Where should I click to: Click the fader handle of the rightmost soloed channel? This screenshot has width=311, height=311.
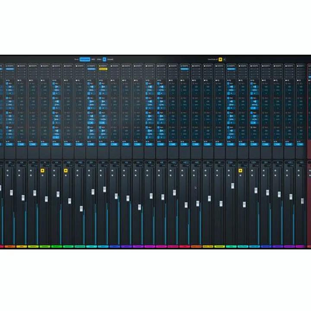click(244, 204)
